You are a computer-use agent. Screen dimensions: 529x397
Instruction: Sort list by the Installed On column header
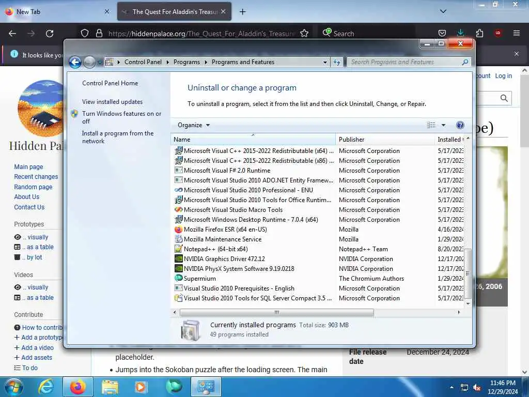point(450,140)
